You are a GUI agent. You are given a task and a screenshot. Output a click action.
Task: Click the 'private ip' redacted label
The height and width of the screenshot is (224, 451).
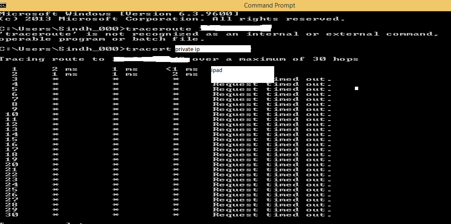coord(187,49)
